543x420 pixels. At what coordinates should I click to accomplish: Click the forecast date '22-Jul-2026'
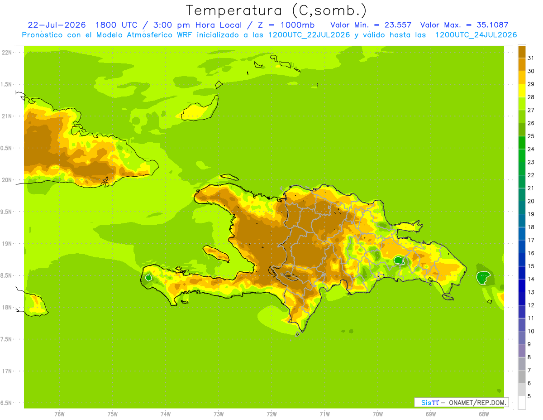(x=57, y=25)
